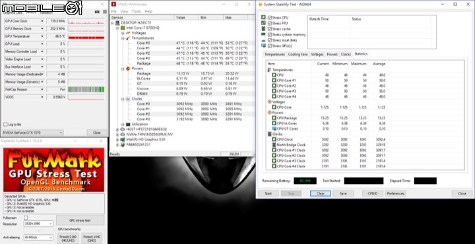Image resolution: width=475 pixels, height=244 pixels.
Task: Click the FPU icon beside Stress FPU
Action: point(263,23)
